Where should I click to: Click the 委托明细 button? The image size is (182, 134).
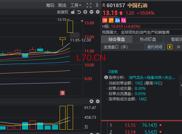click(x=155, y=47)
